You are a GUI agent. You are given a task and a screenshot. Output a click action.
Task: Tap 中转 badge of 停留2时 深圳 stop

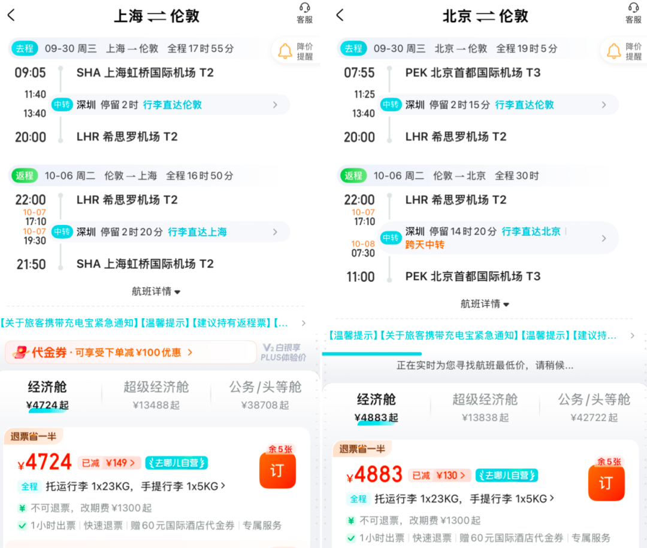tap(62, 105)
